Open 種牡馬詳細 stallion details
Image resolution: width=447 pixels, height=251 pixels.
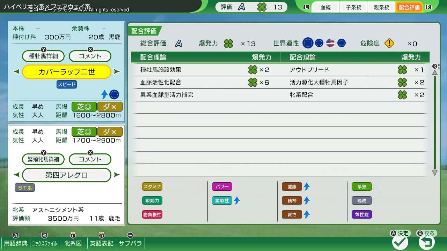43,56
